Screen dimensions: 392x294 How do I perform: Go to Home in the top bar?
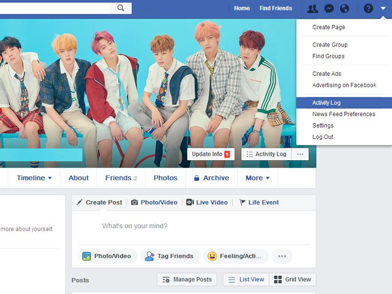tap(242, 8)
